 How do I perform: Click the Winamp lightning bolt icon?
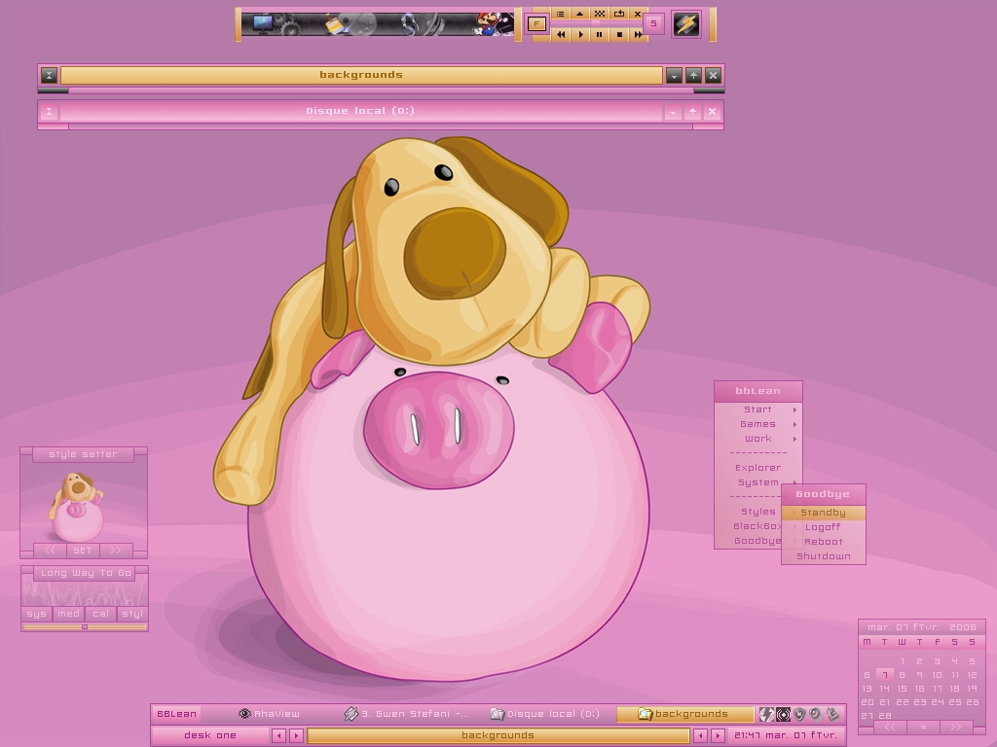click(x=685, y=24)
